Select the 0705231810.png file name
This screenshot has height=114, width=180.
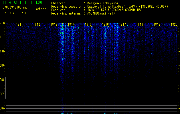[15, 7]
